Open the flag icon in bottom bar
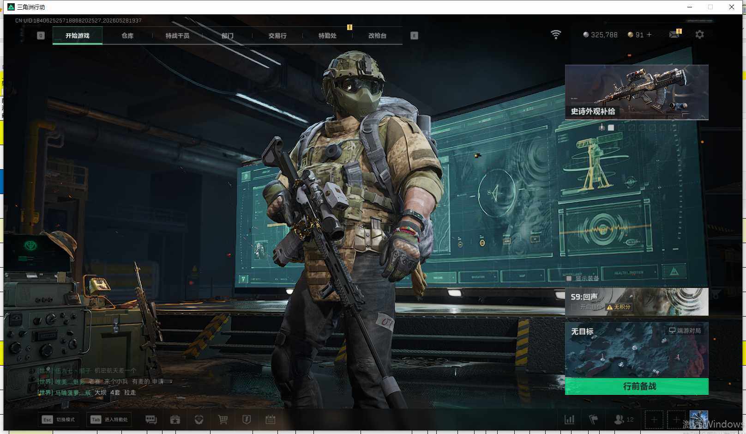 coord(594,420)
